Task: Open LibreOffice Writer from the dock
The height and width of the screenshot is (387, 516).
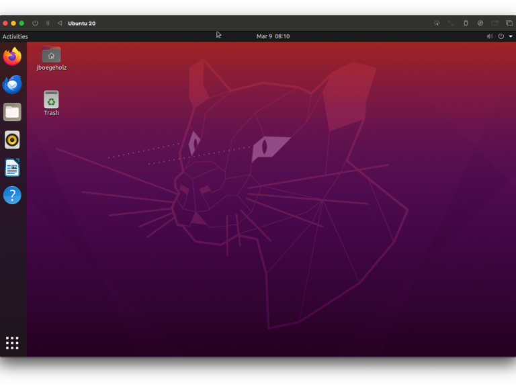Action: coord(12,167)
